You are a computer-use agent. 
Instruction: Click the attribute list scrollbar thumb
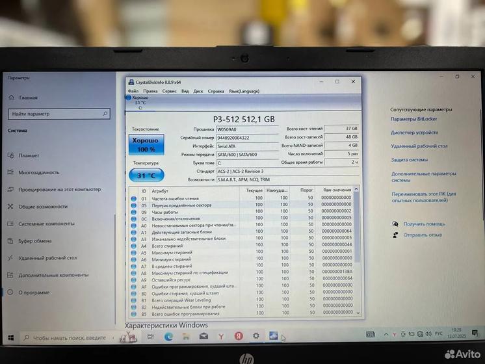click(x=357, y=227)
